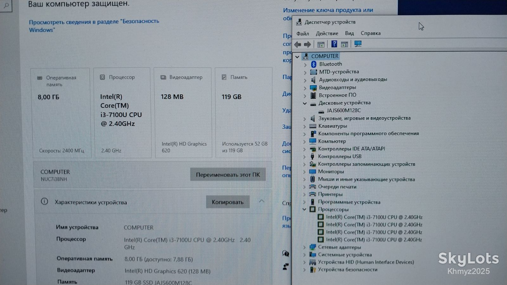Click the Память storage card icon
This screenshot has height=285, width=507.
point(224,77)
